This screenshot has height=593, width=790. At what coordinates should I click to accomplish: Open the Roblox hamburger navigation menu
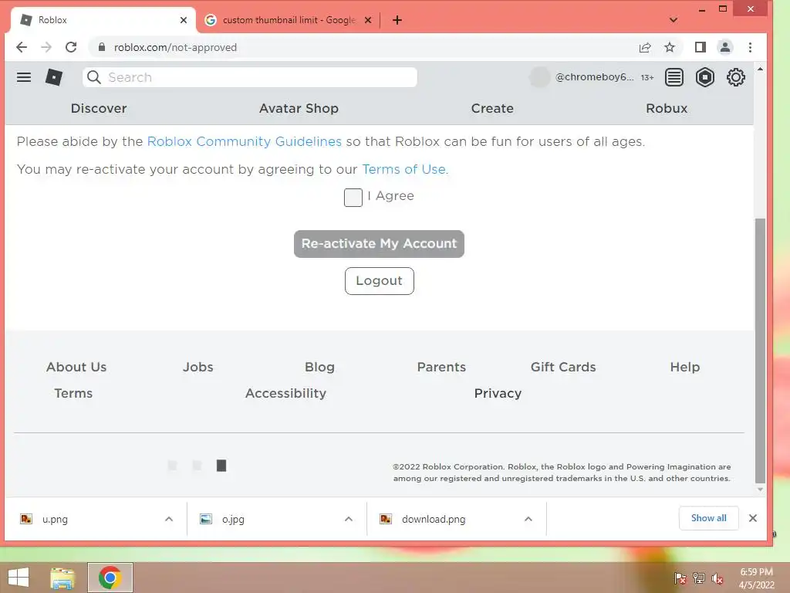pos(24,77)
